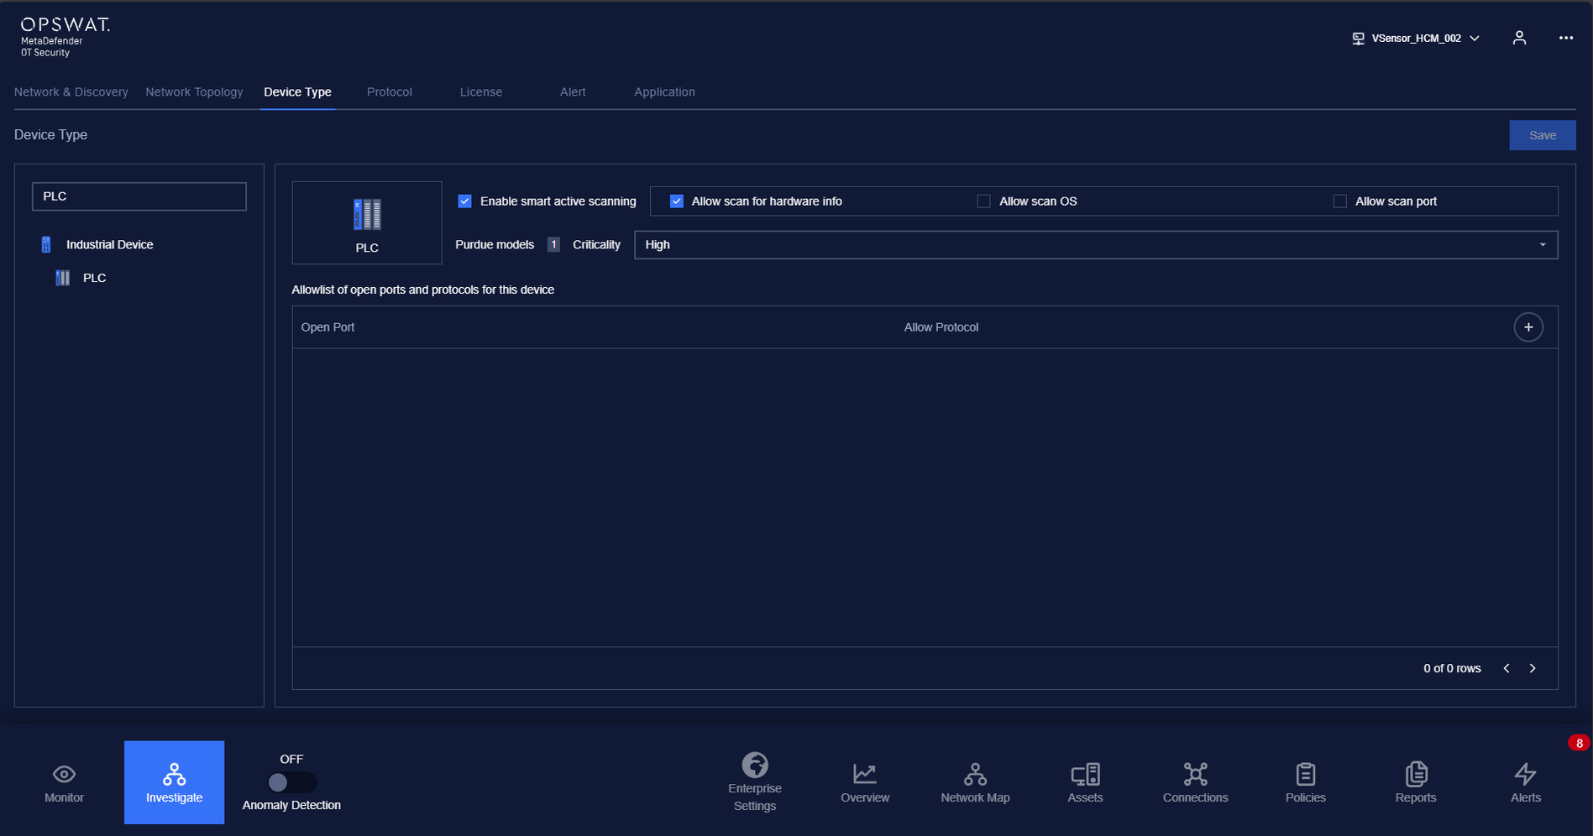
Task: Add a new open port row
Action: (x=1528, y=327)
